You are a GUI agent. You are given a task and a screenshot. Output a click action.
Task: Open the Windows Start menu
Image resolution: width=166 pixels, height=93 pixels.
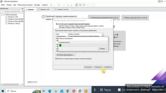point(3,91)
